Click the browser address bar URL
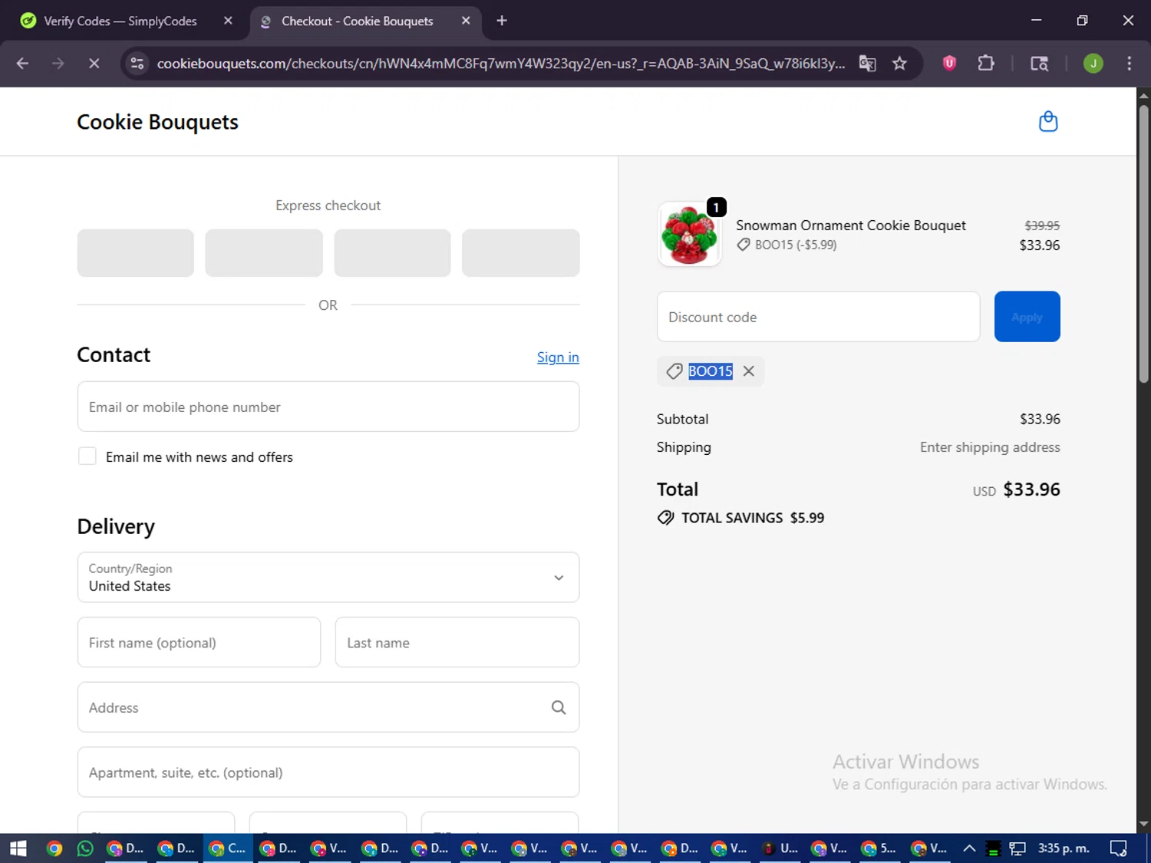The width and height of the screenshot is (1151, 863). [500, 64]
